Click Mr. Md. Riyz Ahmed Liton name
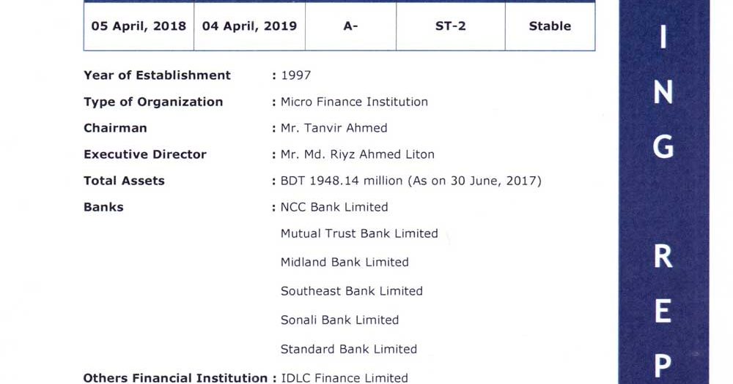Viewport: 733px width, 384px height. click(358, 154)
